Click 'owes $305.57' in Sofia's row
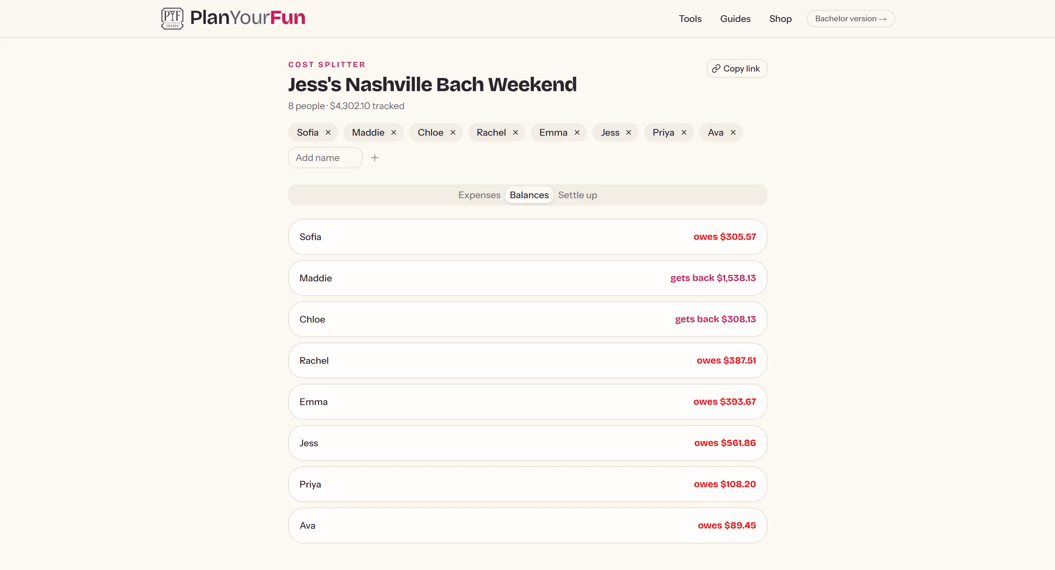1055x570 pixels. tap(725, 237)
